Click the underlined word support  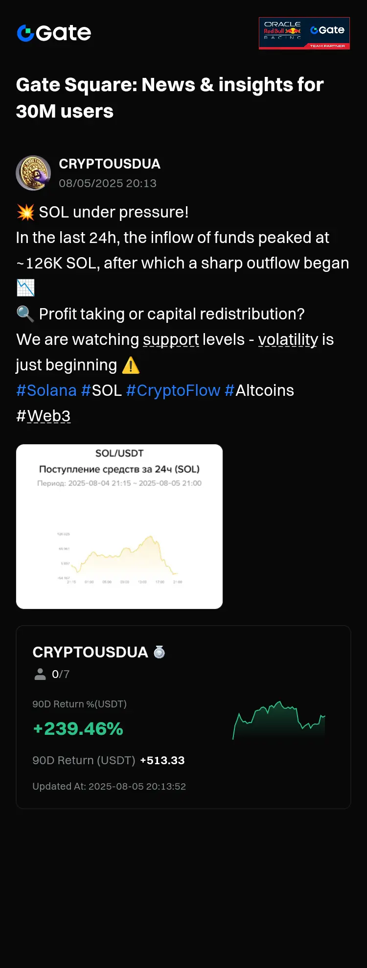[171, 339]
